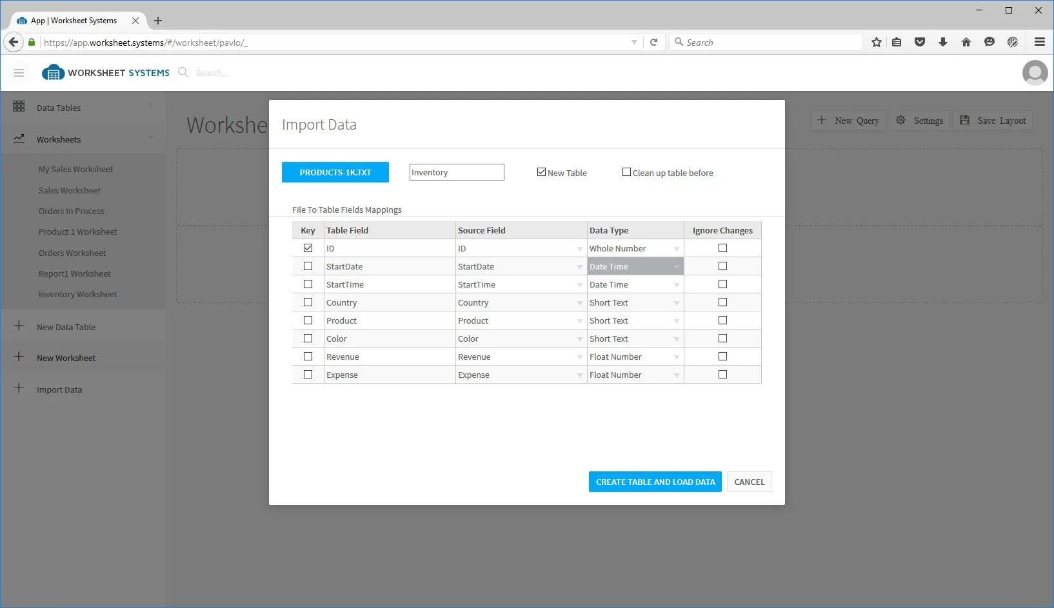The width and height of the screenshot is (1054, 608).
Task: Tick Ignore Changes for the Expense row
Action: (x=722, y=375)
